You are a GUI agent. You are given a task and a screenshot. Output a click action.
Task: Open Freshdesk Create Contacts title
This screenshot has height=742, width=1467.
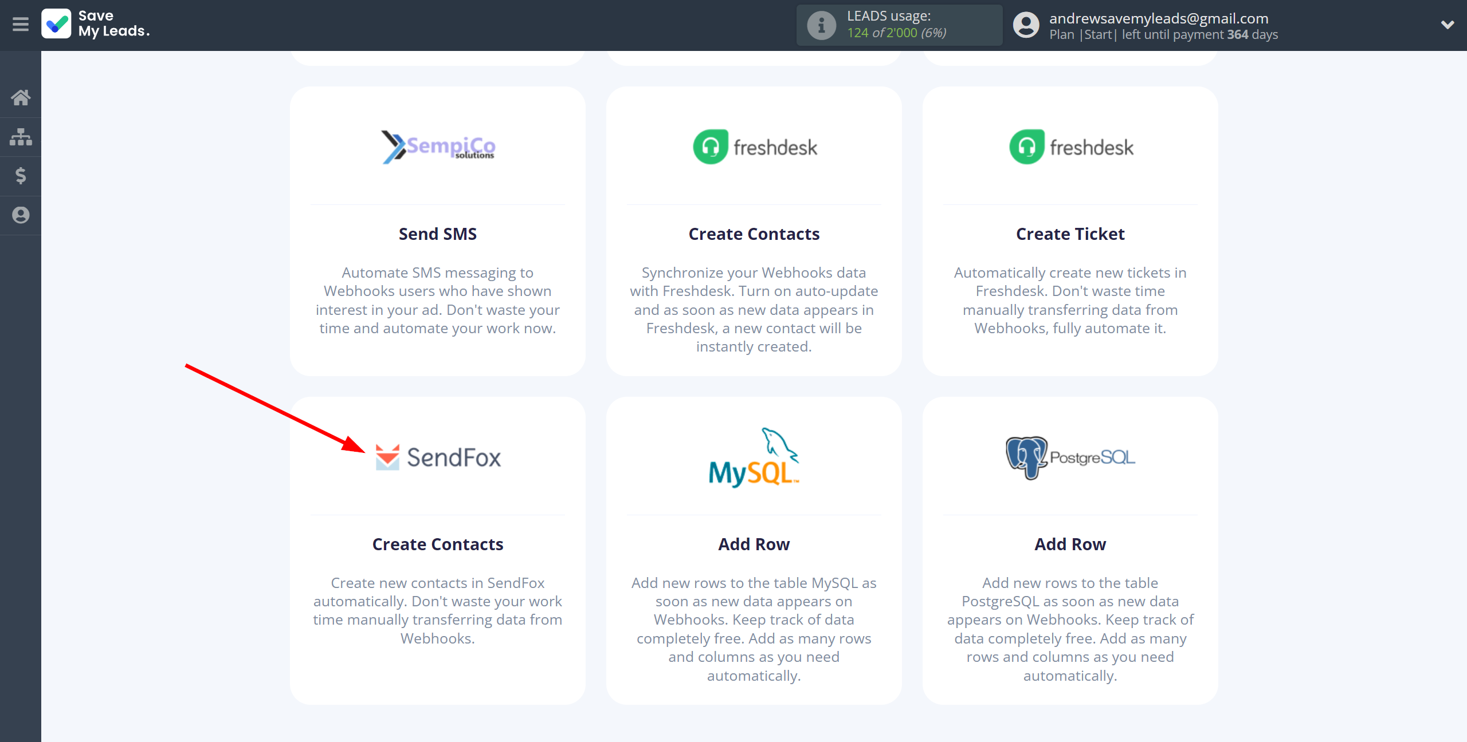pyautogui.click(x=754, y=234)
